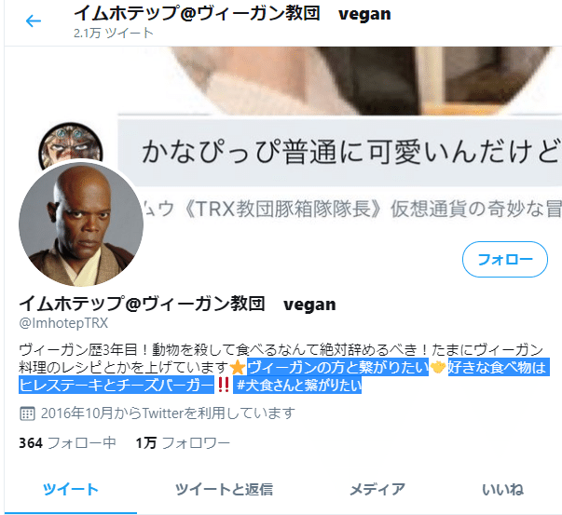
Task: Select the メディア tab
Action: pos(377,490)
